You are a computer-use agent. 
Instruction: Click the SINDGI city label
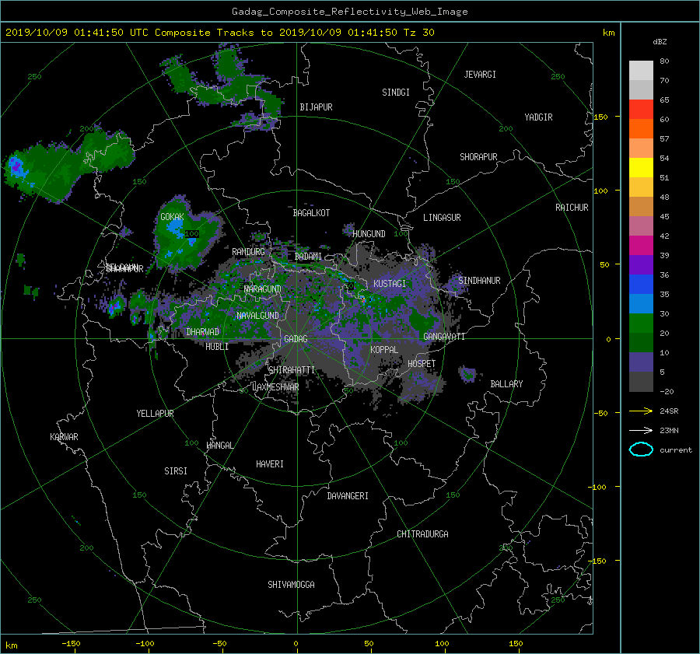coord(396,93)
